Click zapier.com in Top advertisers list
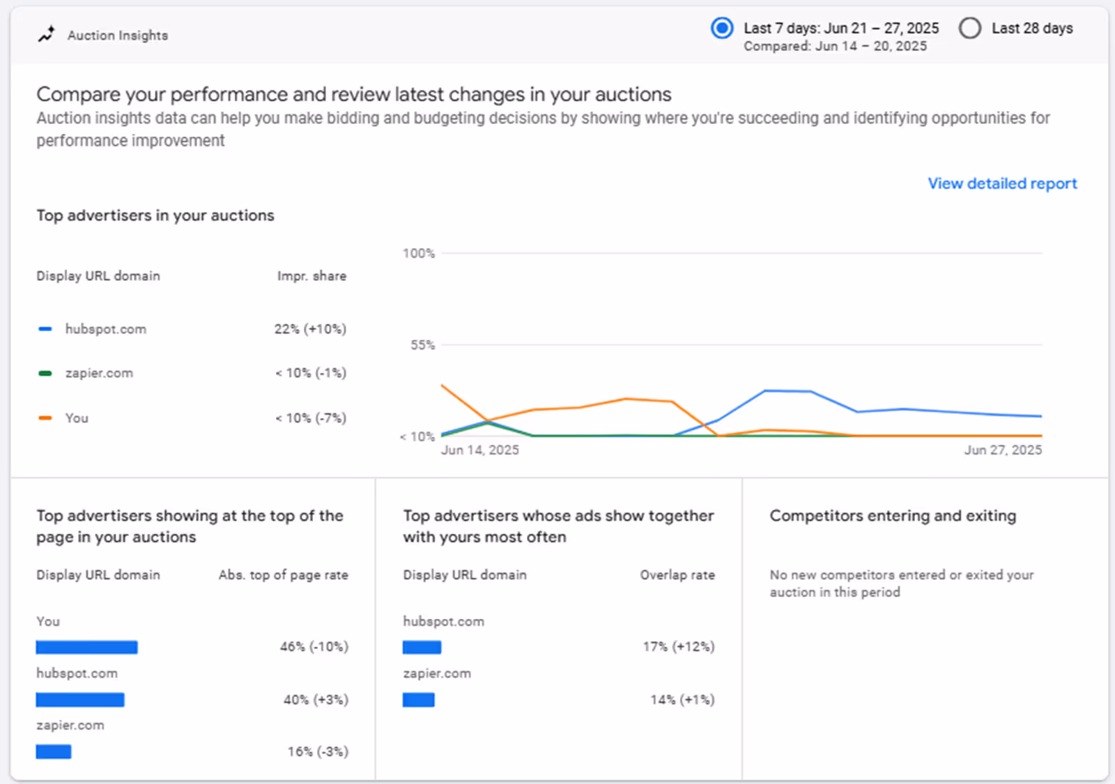This screenshot has height=784, width=1115. tap(99, 373)
